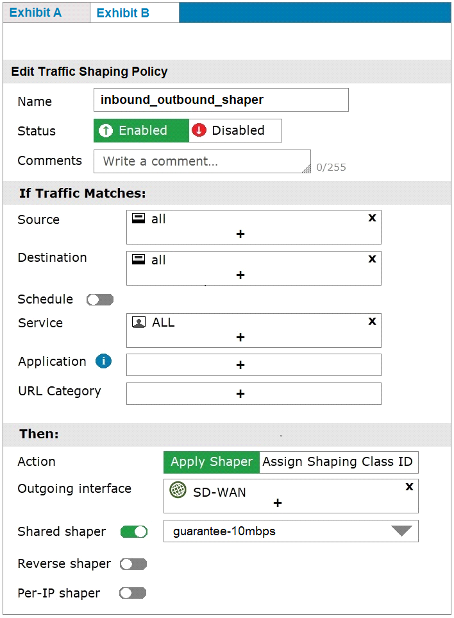Open the guarantee-10mbps shaper dropdown

coord(291,531)
